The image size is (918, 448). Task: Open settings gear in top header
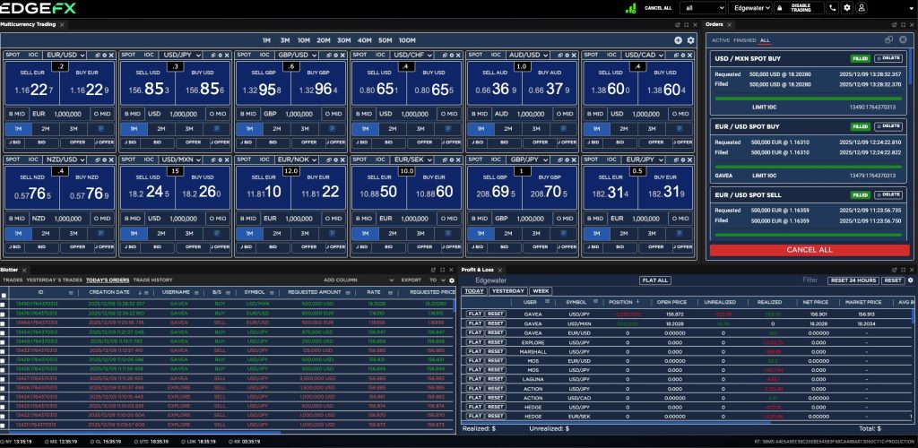click(x=847, y=7)
